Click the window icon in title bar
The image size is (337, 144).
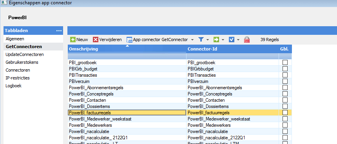(4, 3)
